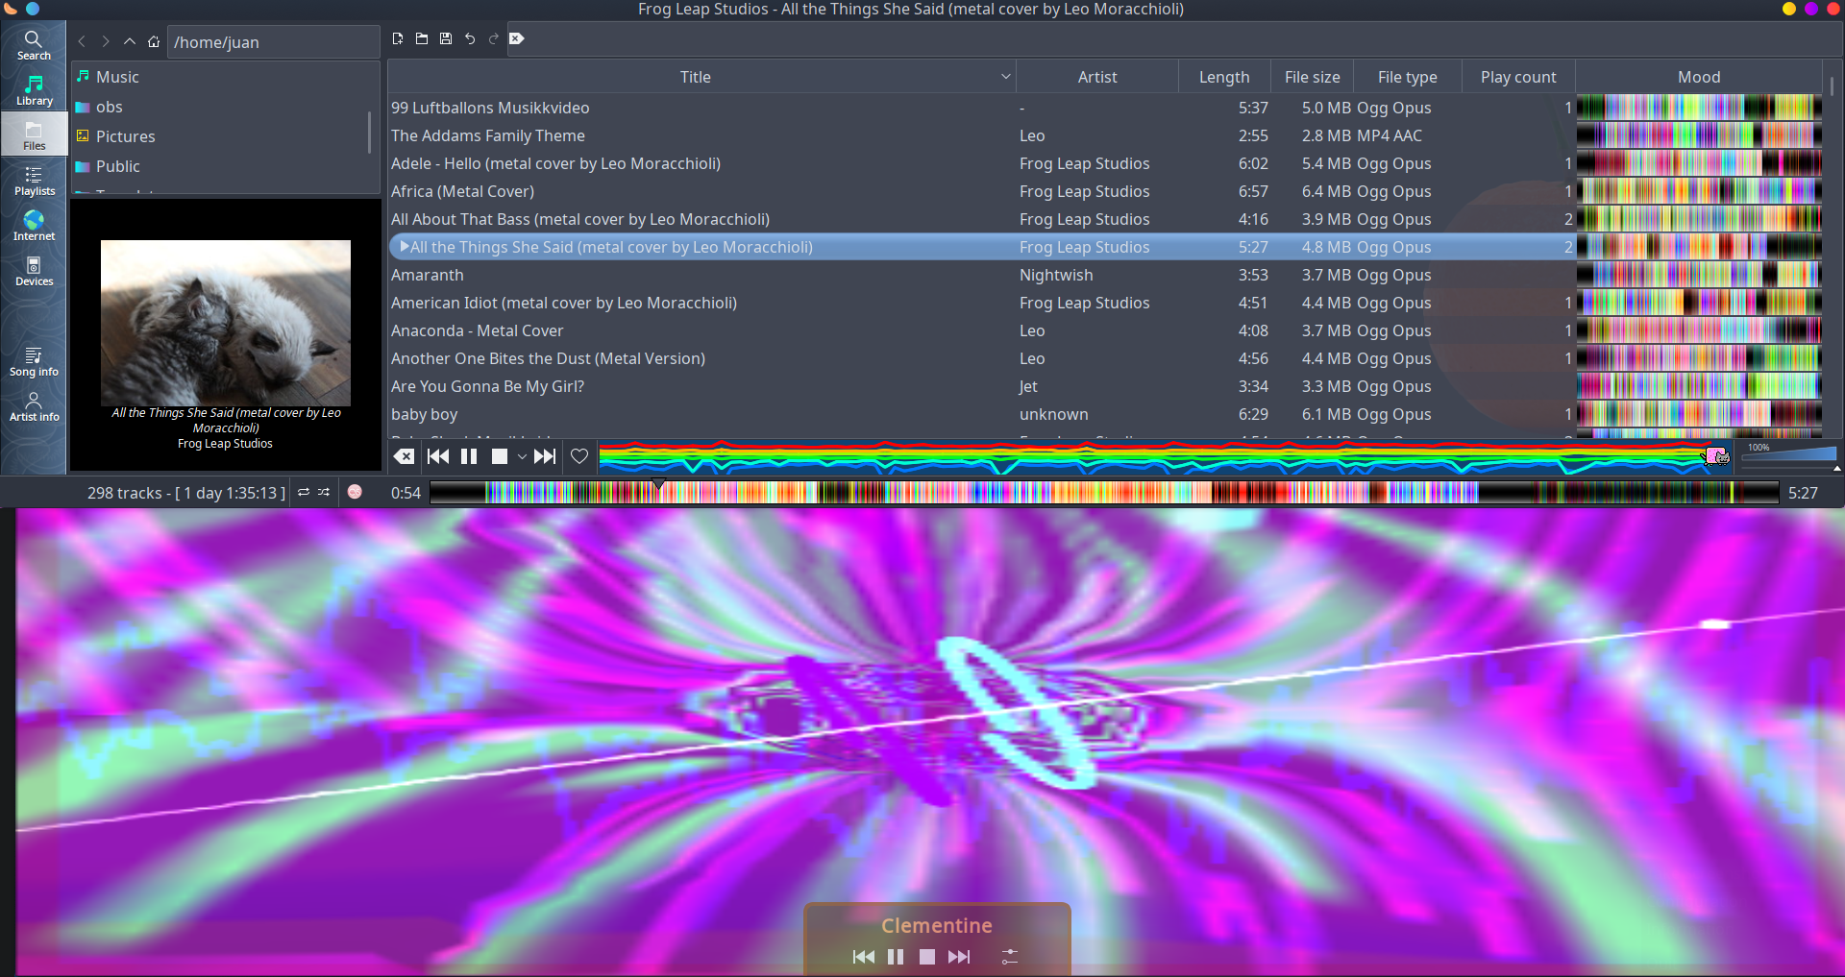The width and height of the screenshot is (1845, 977).
Task: Sort playlist by Length column
Action: (x=1224, y=77)
